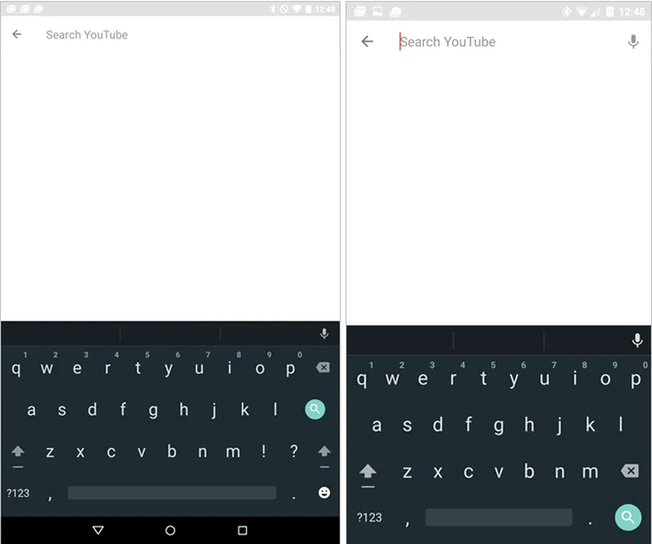Tap the back arrow in the left phone

pyautogui.click(x=17, y=34)
